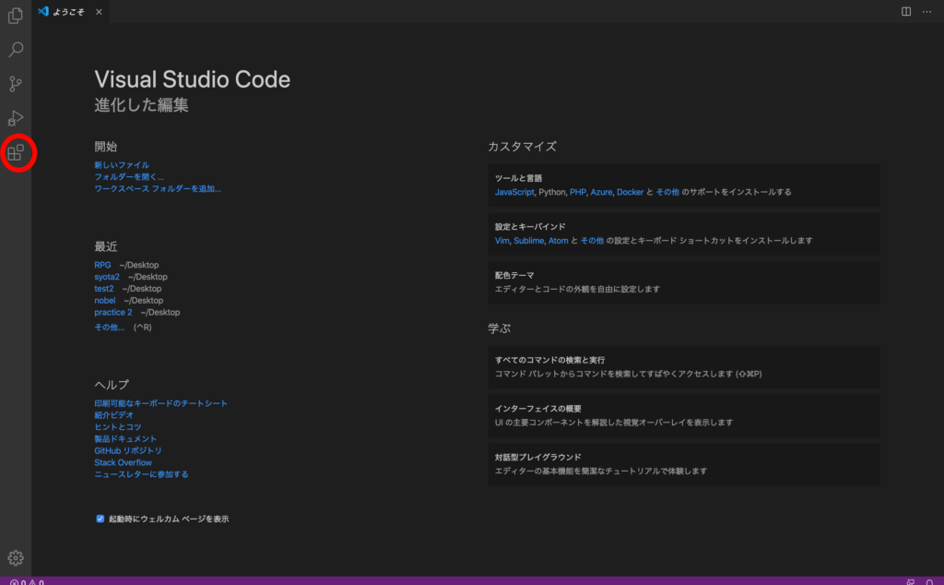
Task: Click the Docker support link
Action: (x=630, y=192)
